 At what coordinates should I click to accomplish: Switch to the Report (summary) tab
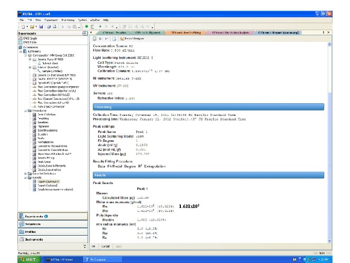[x=278, y=33]
